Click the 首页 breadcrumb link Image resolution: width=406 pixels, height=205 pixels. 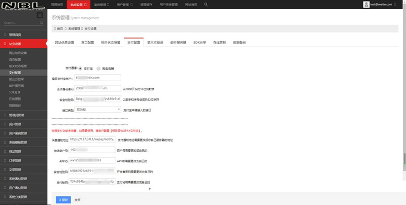[60, 29]
